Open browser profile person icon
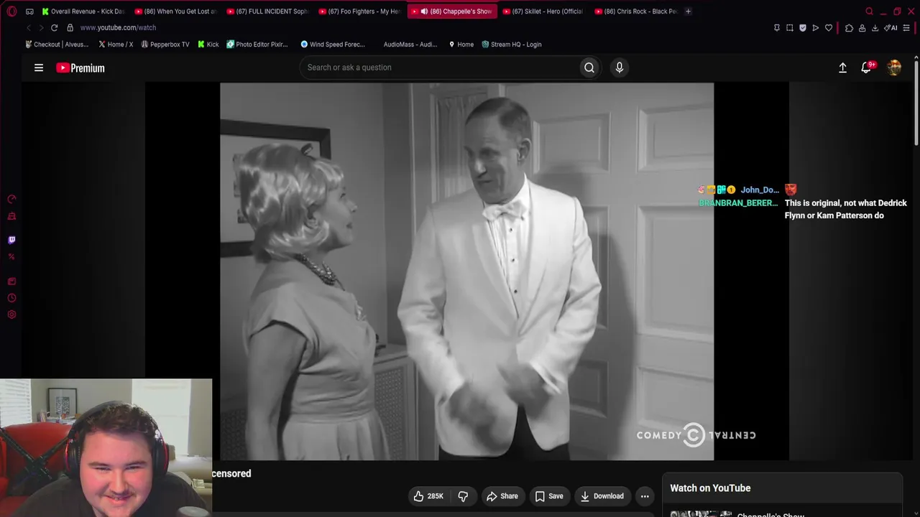 862,28
